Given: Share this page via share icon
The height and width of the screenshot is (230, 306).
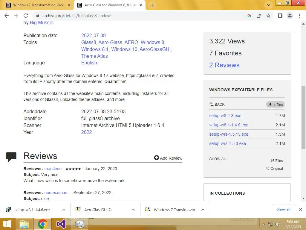Looking at the screenshot, I should (259, 16).
